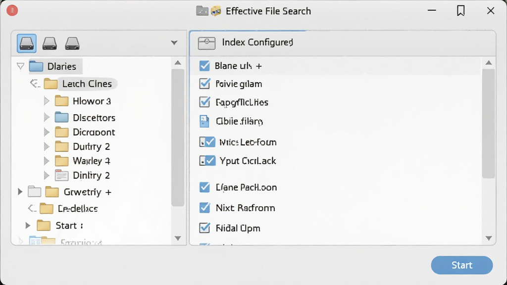This screenshot has width=507, height=285.
Task: Click the Grwetriy + yellow folder icon
Action: (51, 192)
